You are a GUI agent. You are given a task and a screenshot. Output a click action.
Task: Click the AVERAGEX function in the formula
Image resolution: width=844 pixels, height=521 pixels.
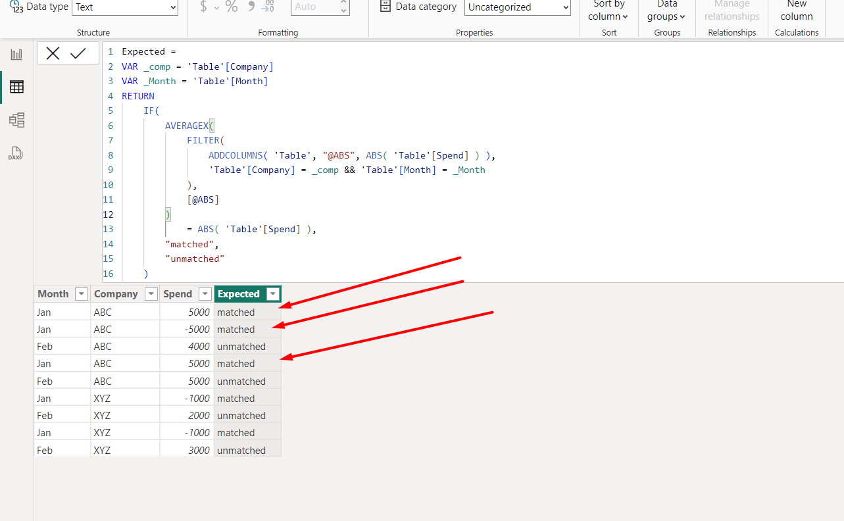(x=187, y=126)
